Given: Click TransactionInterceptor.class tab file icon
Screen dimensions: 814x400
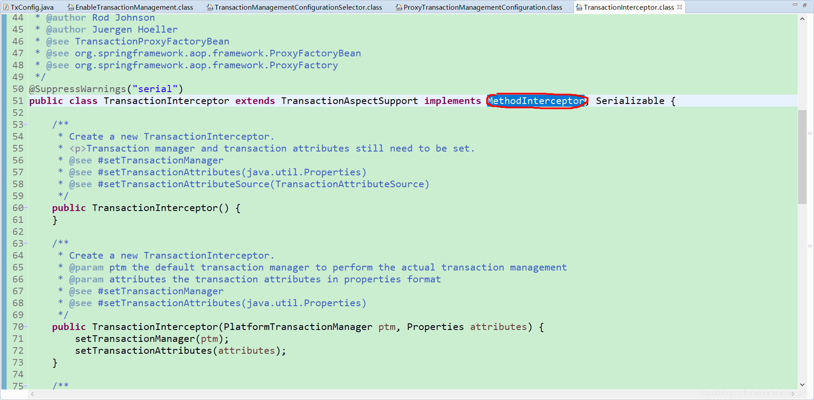Looking at the screenshot, I should [x=579, y=7].
